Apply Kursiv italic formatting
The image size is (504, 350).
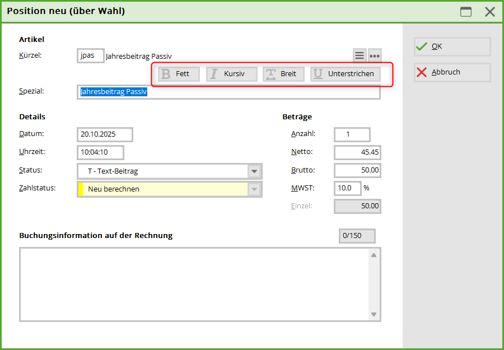[231, 74]
